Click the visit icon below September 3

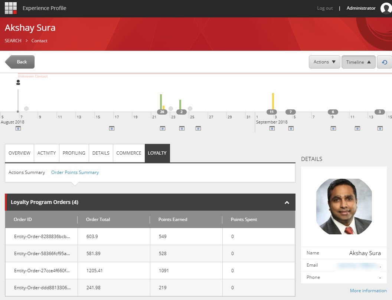point(272,128)
